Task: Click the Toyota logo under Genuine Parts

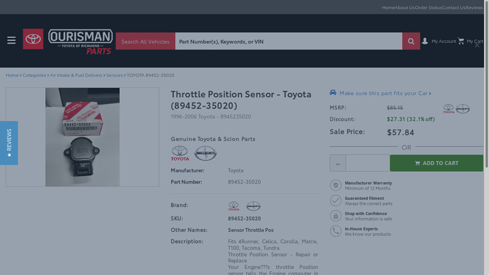Action: tap(180, 153)
